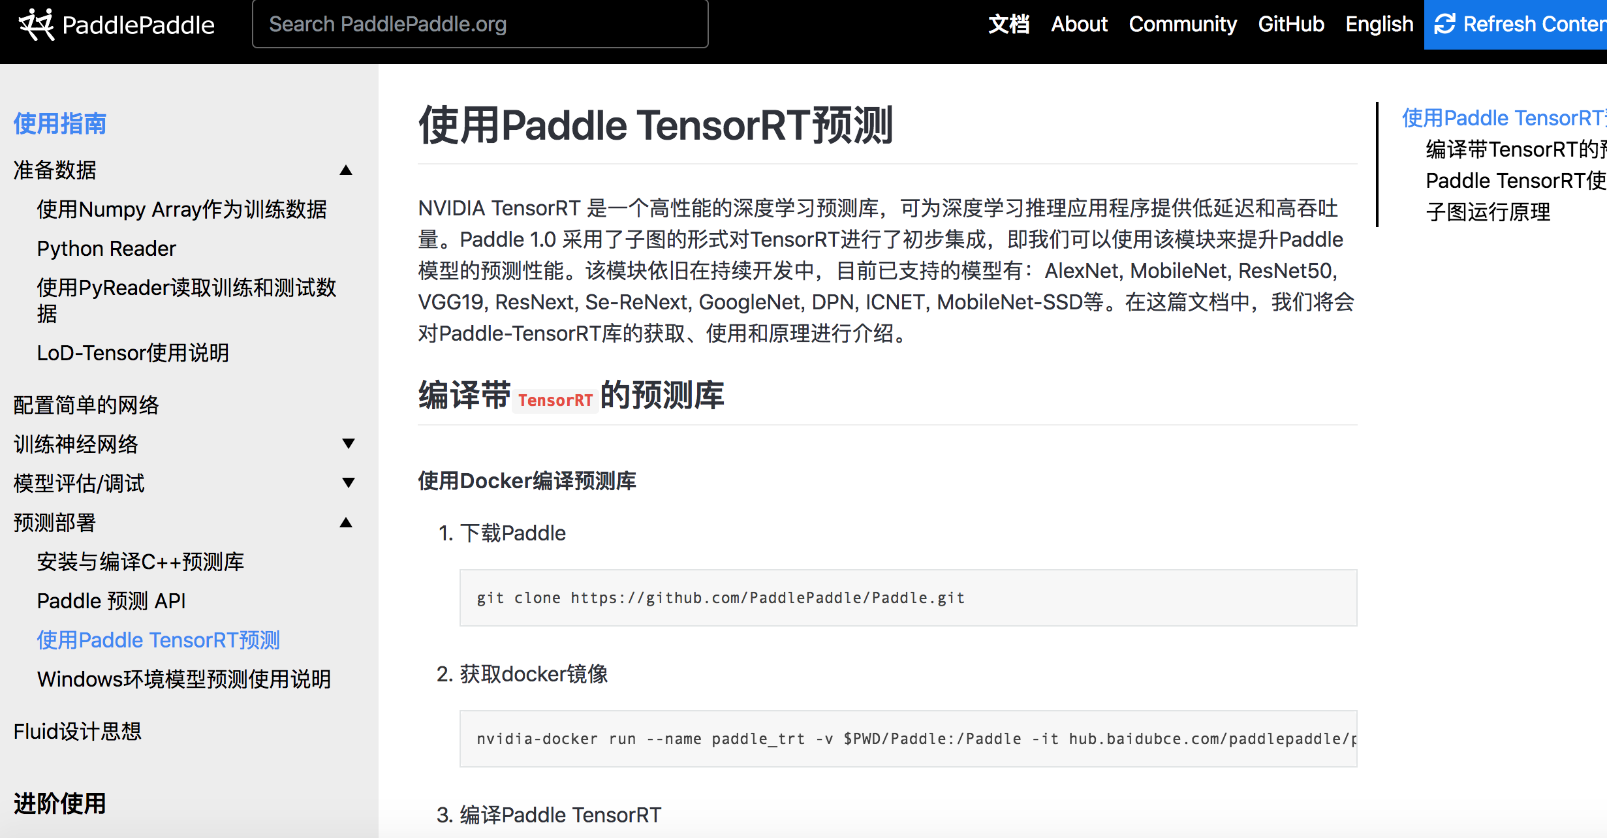
Task: Click step 2 获取docker镜像 text
Action: 534,674
